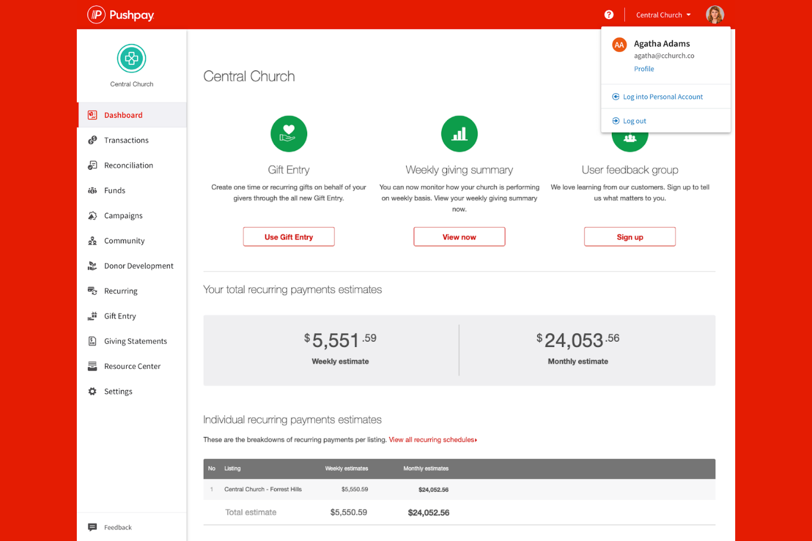This screenshot has height=541, width=812.
Task: Open the Transactions section icon
Action: tap(92, 140)
